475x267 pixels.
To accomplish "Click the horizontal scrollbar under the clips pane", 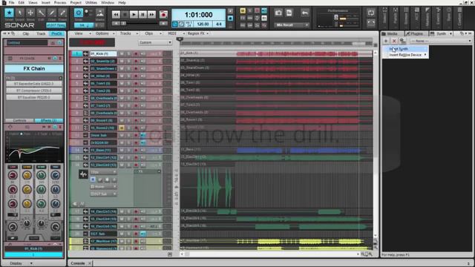I will [x=270, y=254].
